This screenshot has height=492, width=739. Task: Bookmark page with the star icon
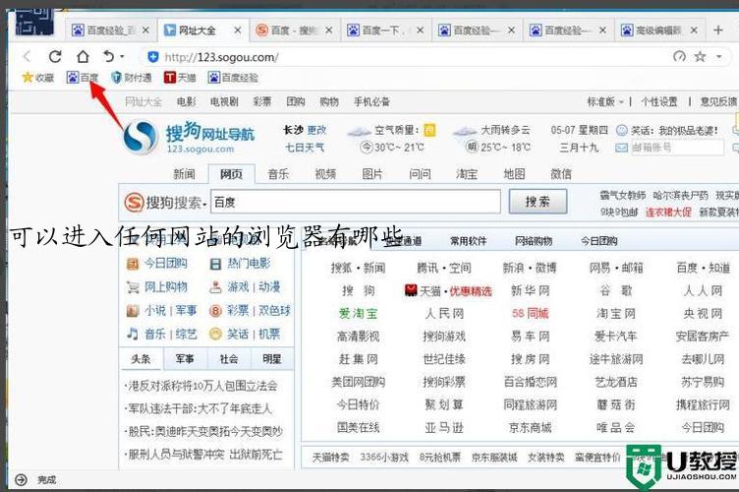tap(701, 57)
